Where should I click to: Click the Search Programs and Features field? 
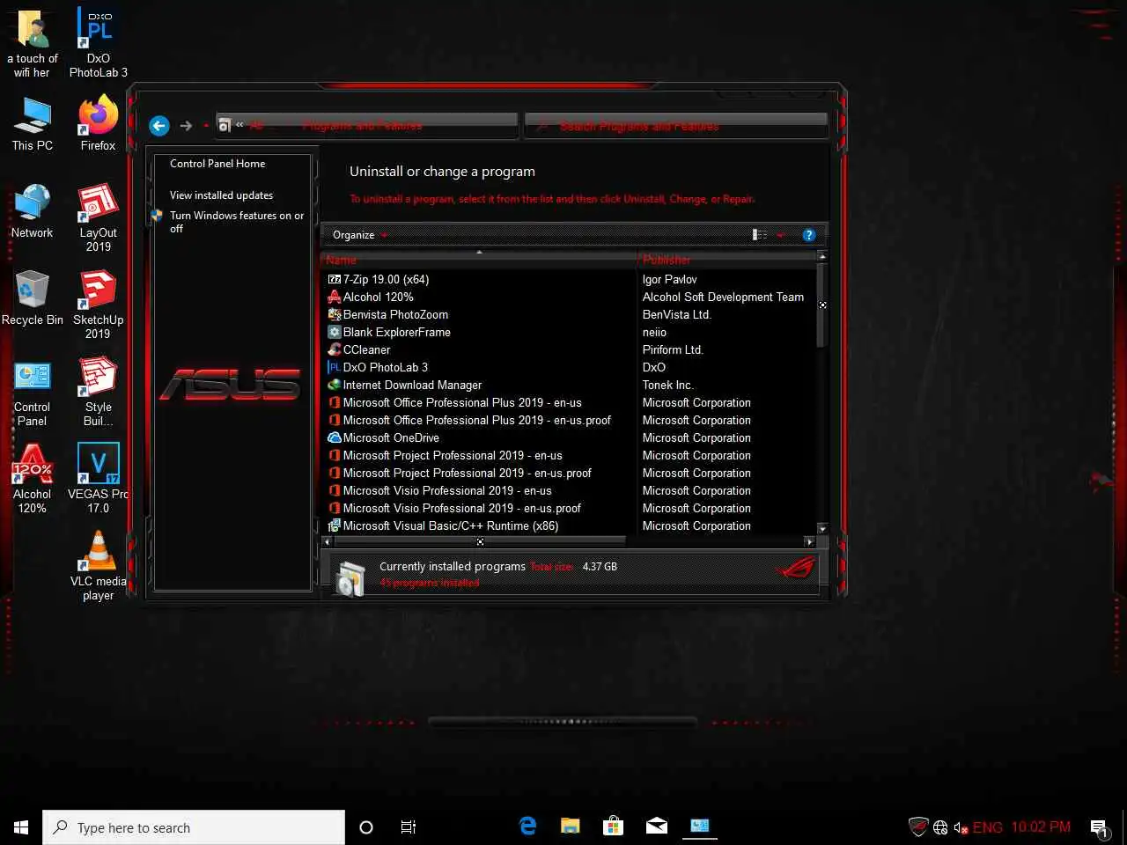[x=675, y=126]
